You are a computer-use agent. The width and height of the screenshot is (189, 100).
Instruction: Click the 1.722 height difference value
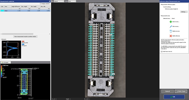[x=19, y=11]
